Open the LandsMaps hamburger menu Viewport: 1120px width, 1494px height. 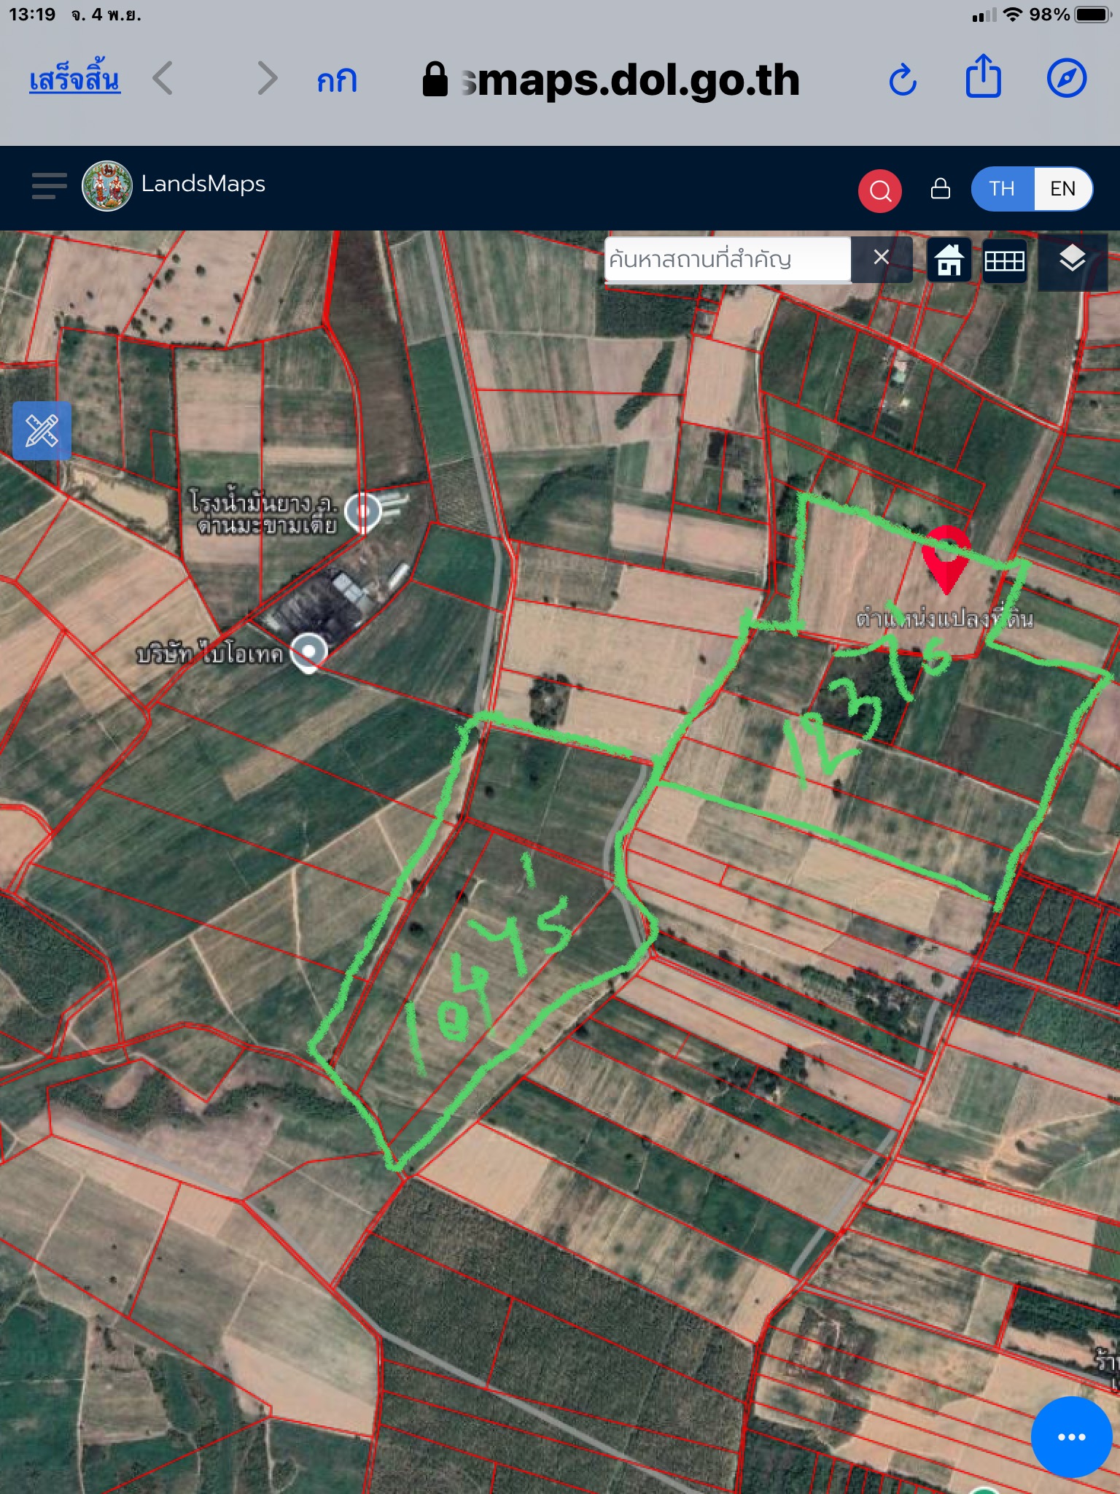49,186
